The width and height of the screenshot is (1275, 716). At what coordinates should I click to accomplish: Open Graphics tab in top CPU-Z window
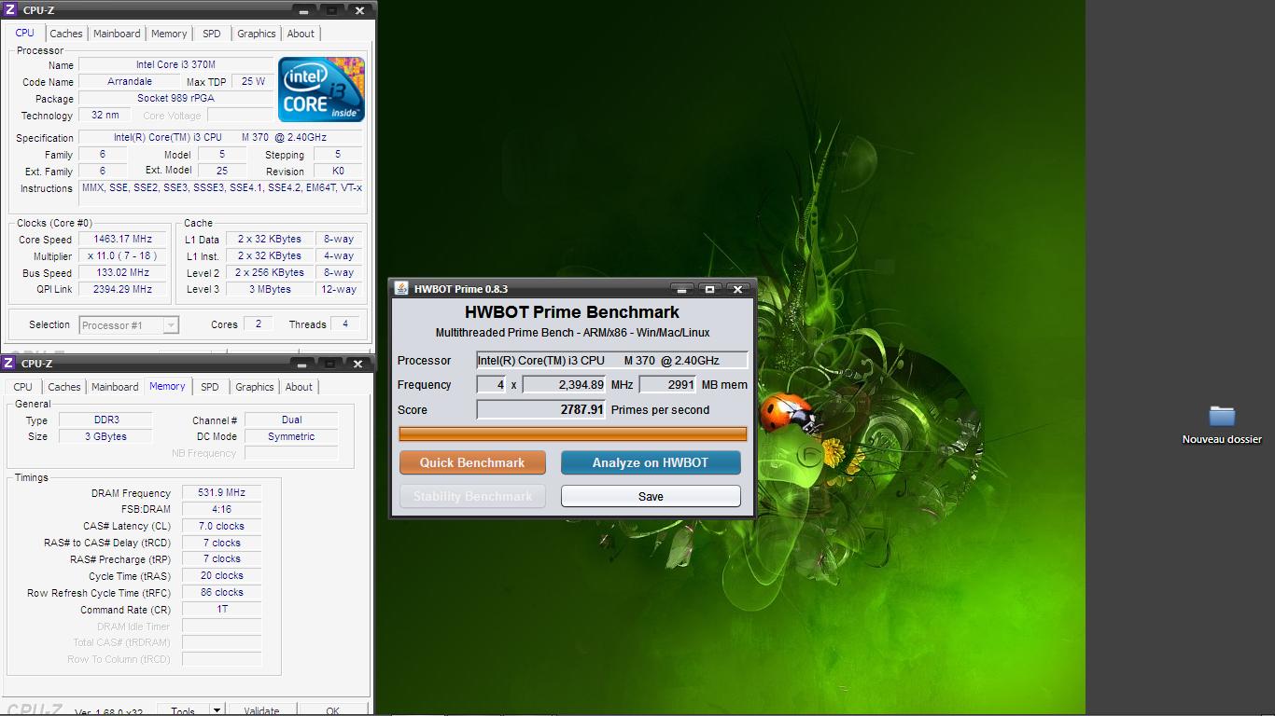tap(257, 34)
